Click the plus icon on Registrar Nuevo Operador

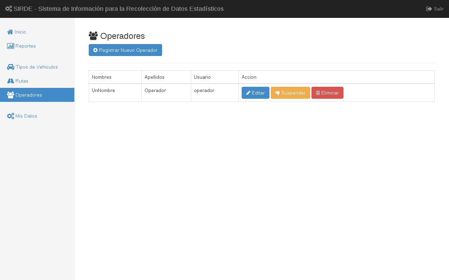(x=95, y=50)
